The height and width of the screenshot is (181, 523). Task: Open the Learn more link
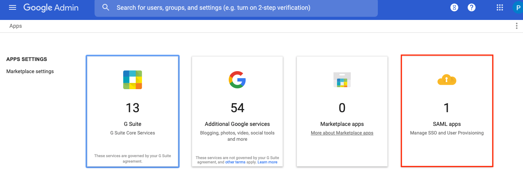[268, 162]
